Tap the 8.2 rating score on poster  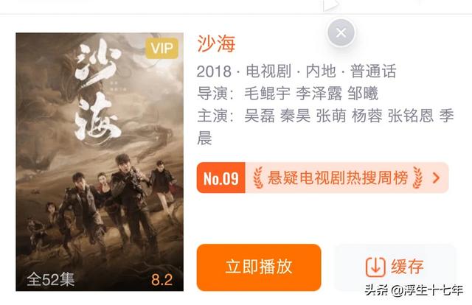coord(162,280)
